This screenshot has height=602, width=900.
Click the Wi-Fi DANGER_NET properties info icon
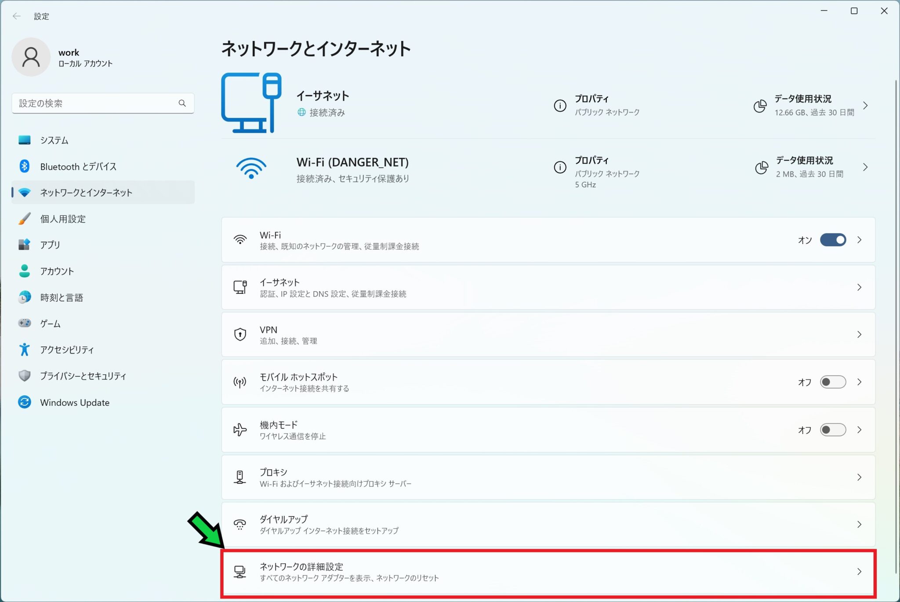pos(559,167)
